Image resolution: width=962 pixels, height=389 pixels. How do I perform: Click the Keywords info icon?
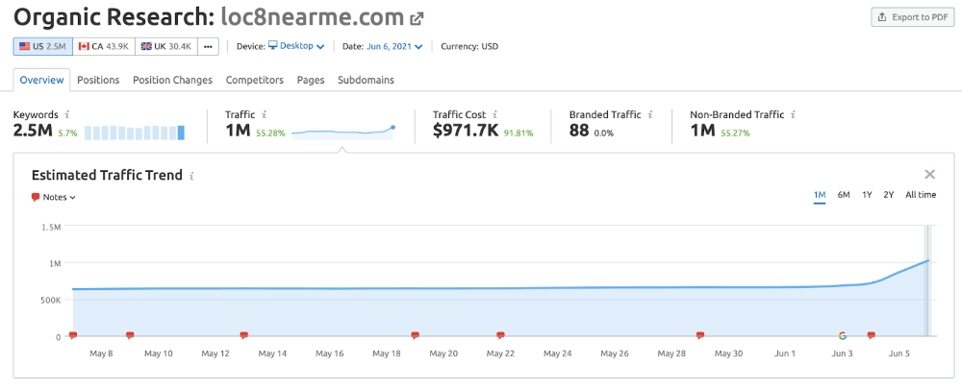67,114
